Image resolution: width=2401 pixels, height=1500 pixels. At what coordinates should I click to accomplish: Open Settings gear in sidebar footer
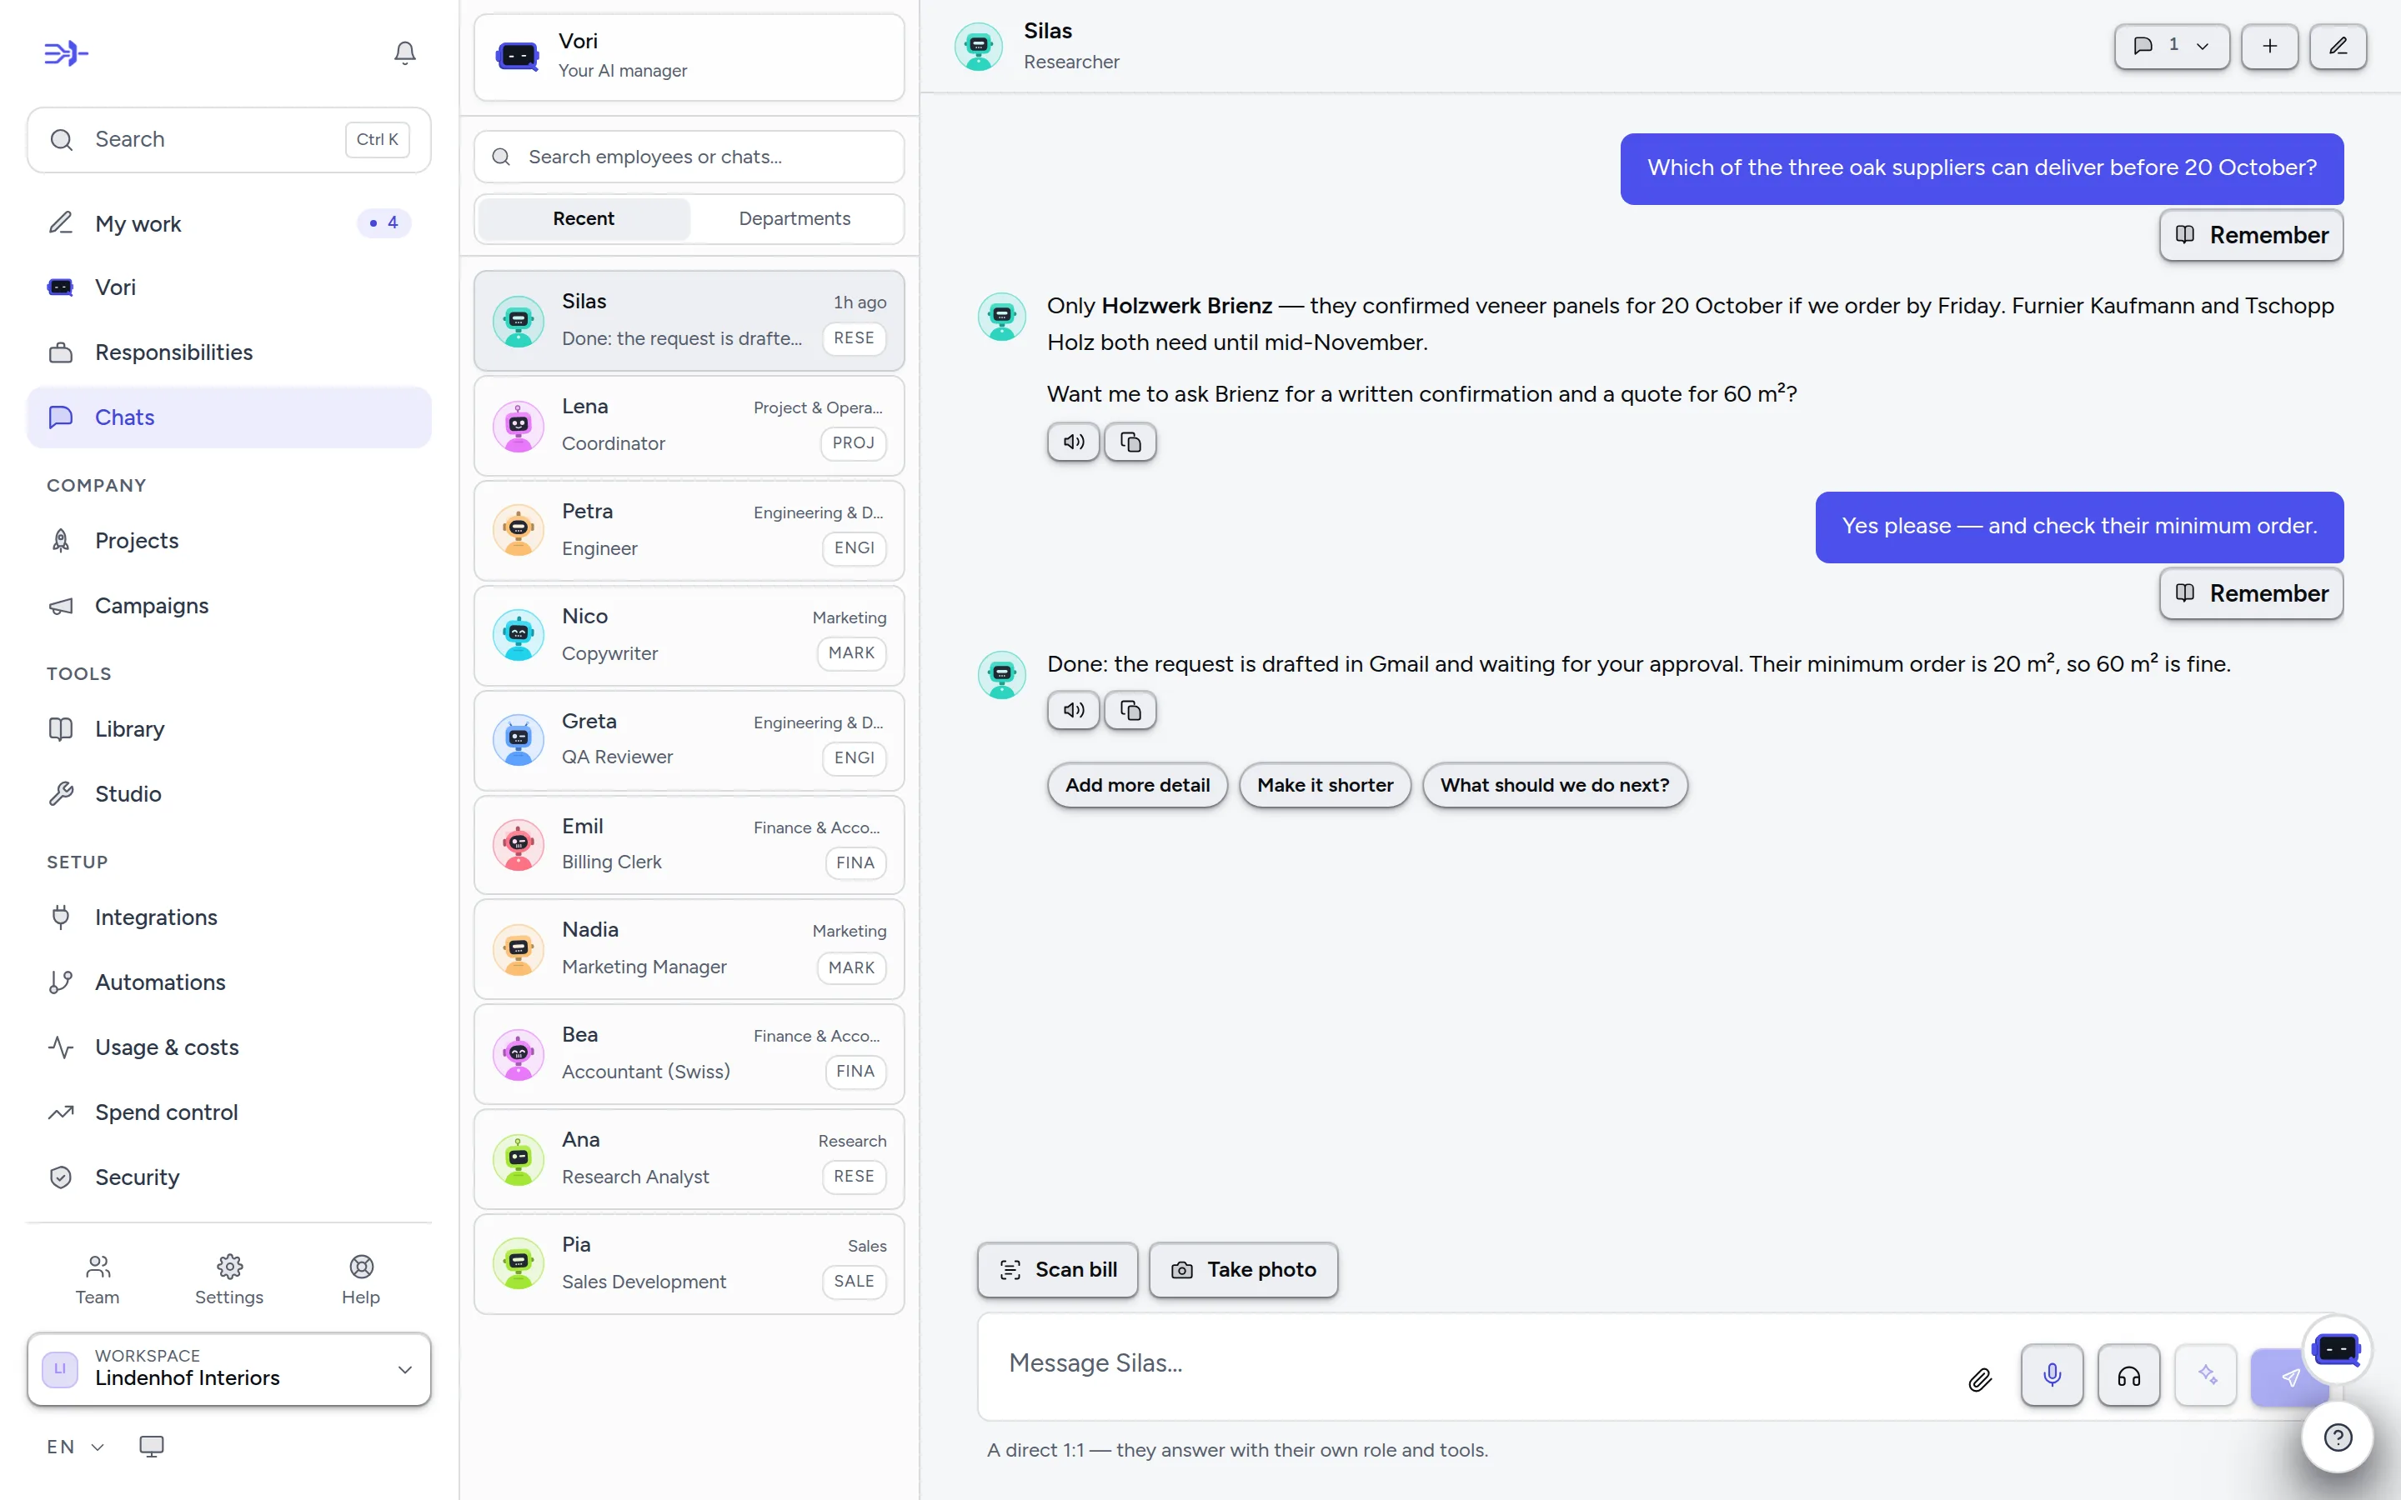pyautogui.click(x=229, y=1280)
